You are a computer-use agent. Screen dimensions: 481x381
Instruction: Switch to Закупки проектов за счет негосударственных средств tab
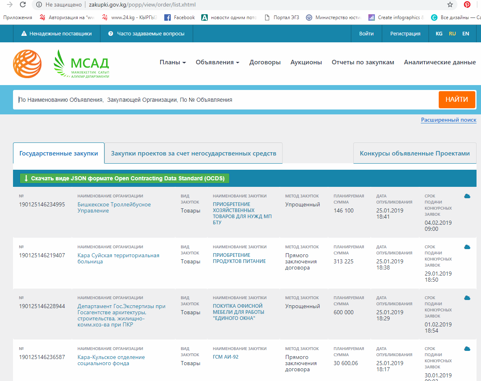click(194, 153)
